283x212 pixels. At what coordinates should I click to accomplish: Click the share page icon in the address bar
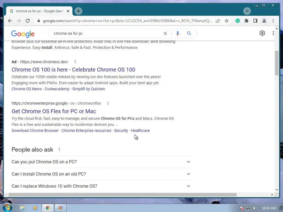(x=218, y=21)
